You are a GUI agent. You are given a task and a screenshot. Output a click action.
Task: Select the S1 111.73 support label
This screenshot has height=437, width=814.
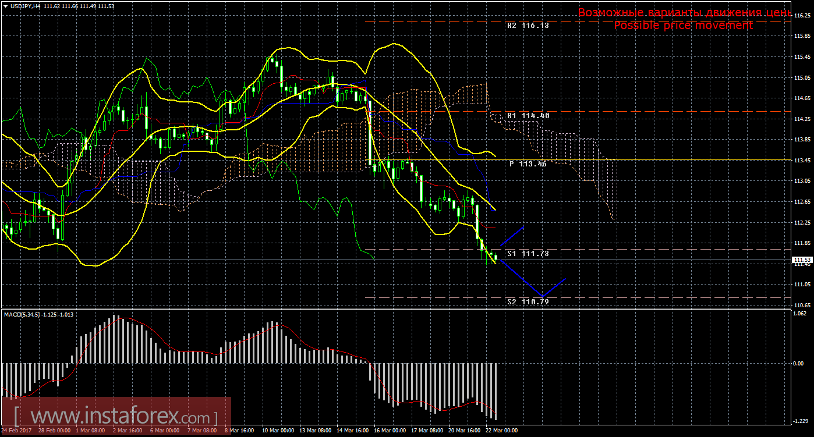point(528,254)
